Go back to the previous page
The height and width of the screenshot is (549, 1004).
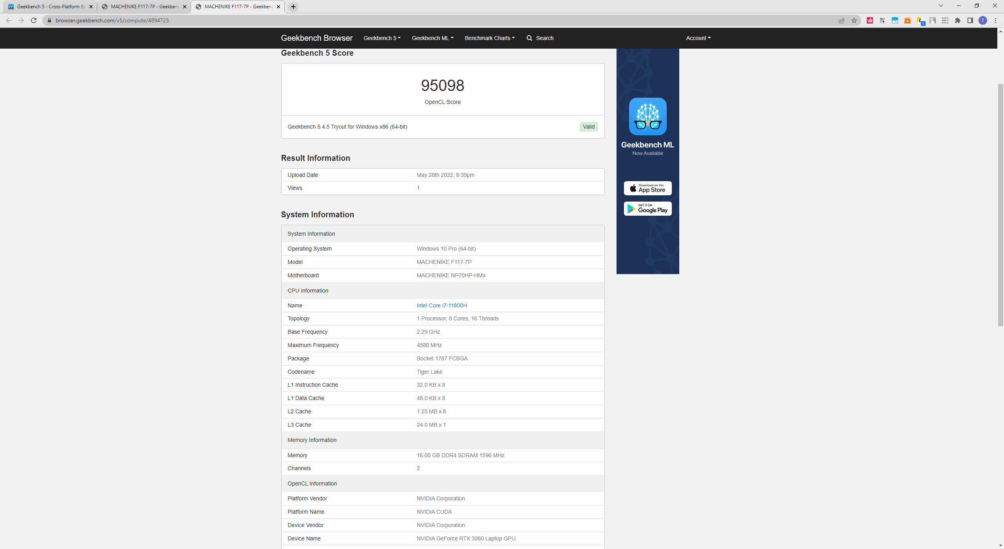point(9,20)
